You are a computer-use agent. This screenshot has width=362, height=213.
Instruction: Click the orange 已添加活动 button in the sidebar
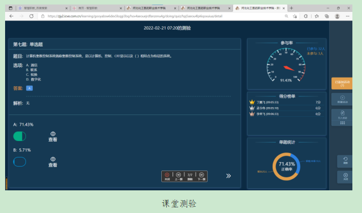coord(342,83)
